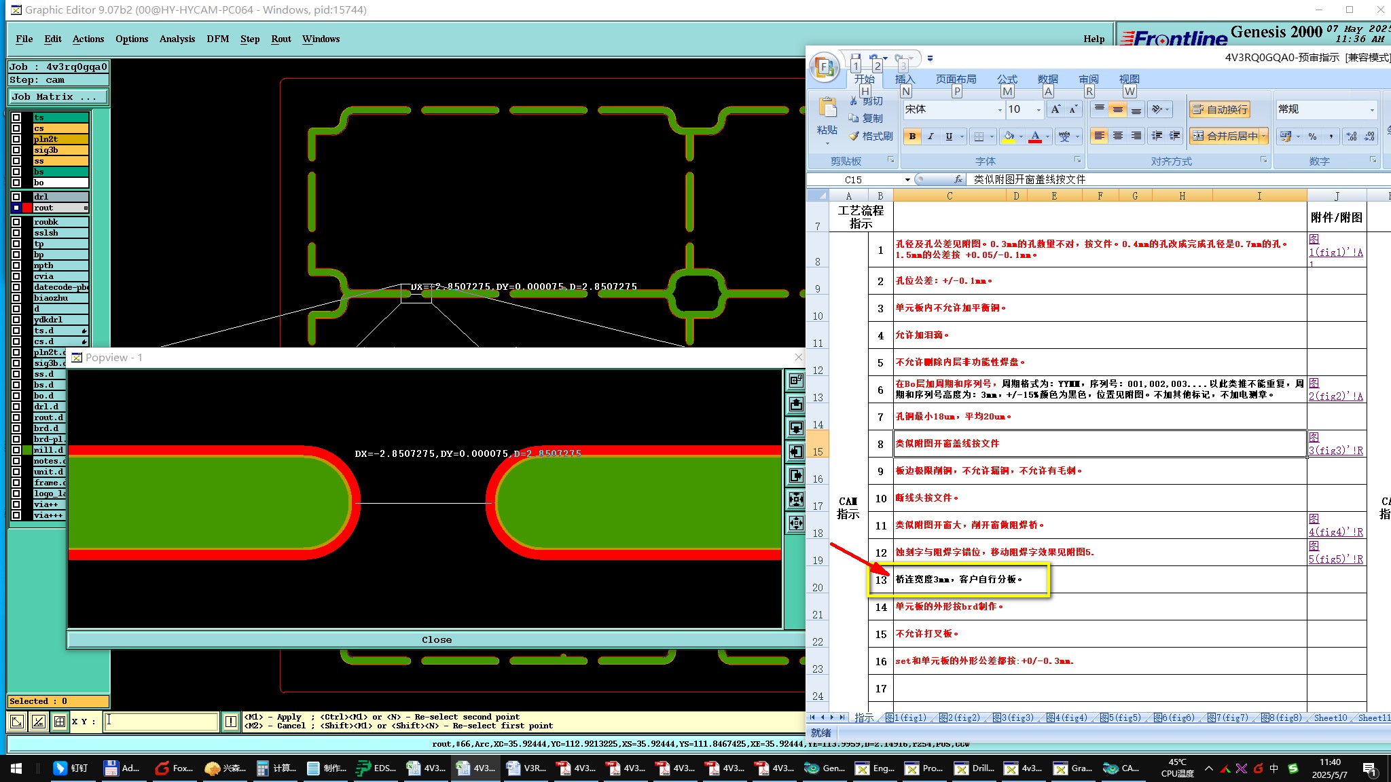Screen dimensions: 1391x782
Task: Toggle checkbox for drl layer
Action: click(17, 197)
